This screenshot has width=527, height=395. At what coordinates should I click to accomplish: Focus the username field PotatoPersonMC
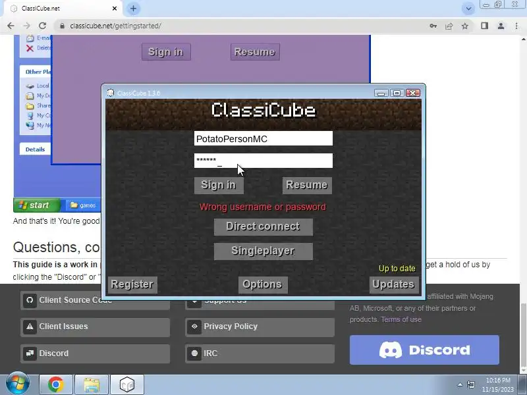pos(263,138)
